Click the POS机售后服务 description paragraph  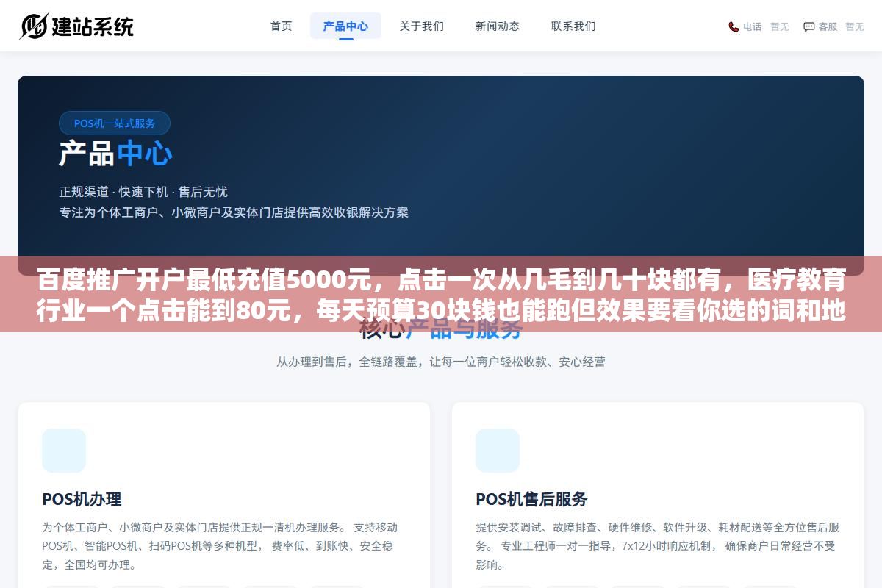coord(658,546)
